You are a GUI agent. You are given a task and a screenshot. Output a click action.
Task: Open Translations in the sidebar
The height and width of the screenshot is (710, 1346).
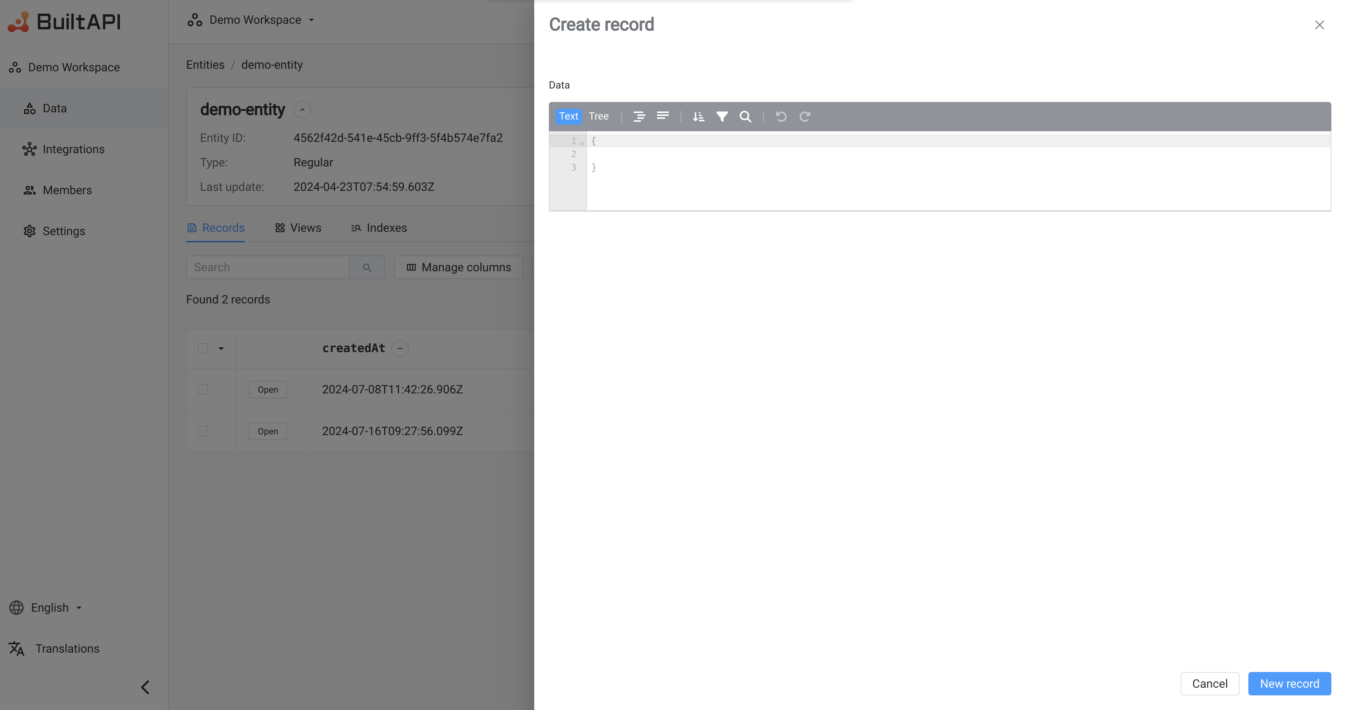pos(54,648)
